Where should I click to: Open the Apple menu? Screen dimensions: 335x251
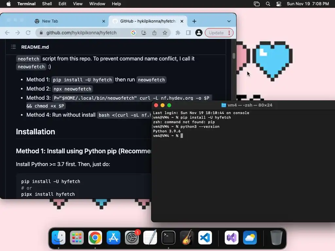pos(9,4)
